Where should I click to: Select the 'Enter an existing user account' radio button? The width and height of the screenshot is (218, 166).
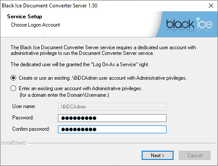(14, 88)
